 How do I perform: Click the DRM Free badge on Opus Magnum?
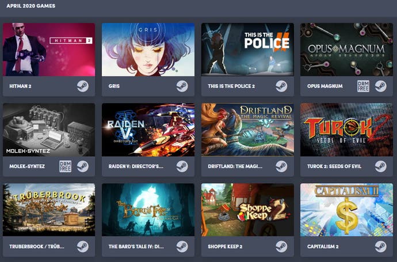[x=363, y=86]
